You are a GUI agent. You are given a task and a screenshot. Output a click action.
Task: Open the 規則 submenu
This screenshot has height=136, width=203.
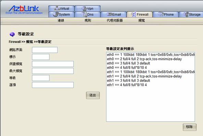[88, 20]
